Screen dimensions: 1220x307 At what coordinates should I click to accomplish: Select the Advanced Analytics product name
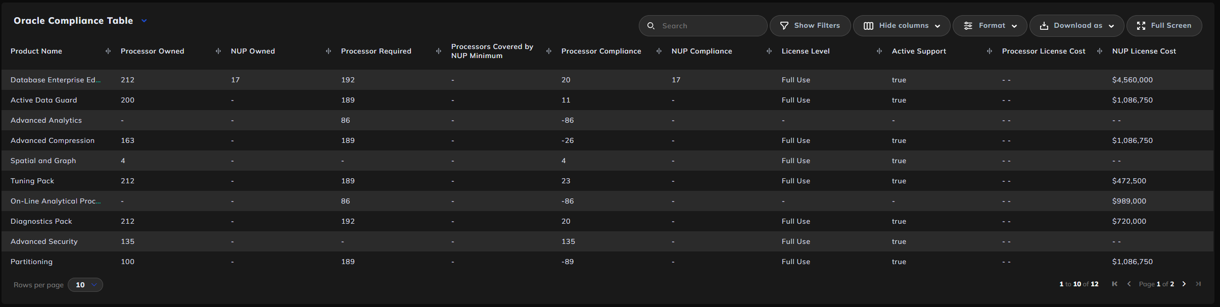point(46,120)
